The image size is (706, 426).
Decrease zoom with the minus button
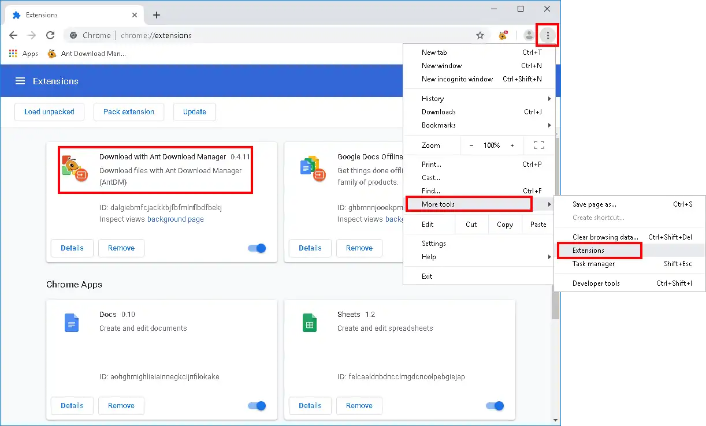click(471, 145)
